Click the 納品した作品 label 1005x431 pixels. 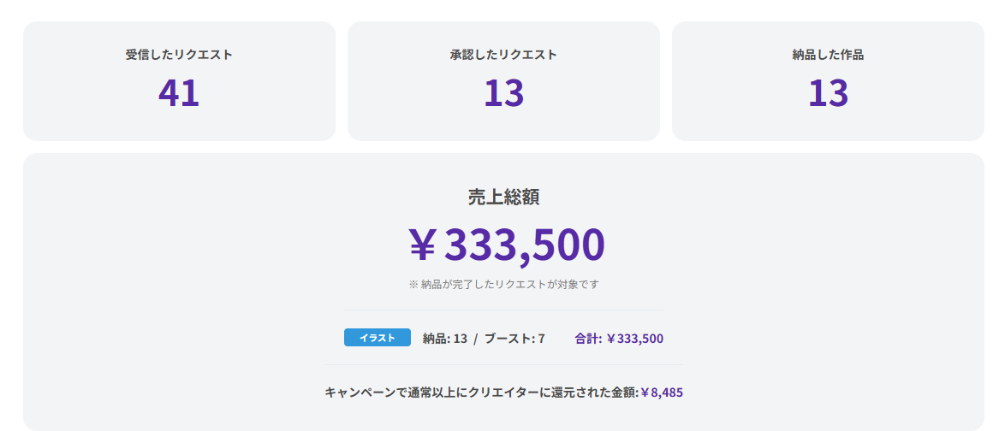(828, 55)
